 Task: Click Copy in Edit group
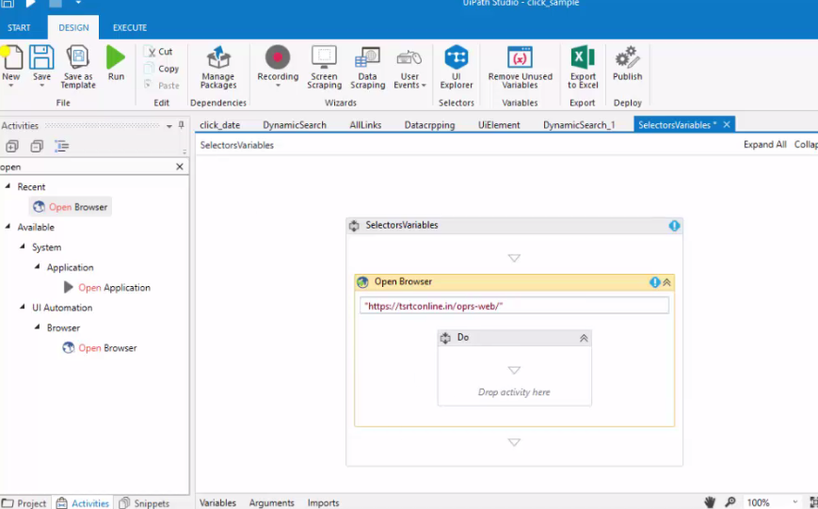click(x=161, y=69)
